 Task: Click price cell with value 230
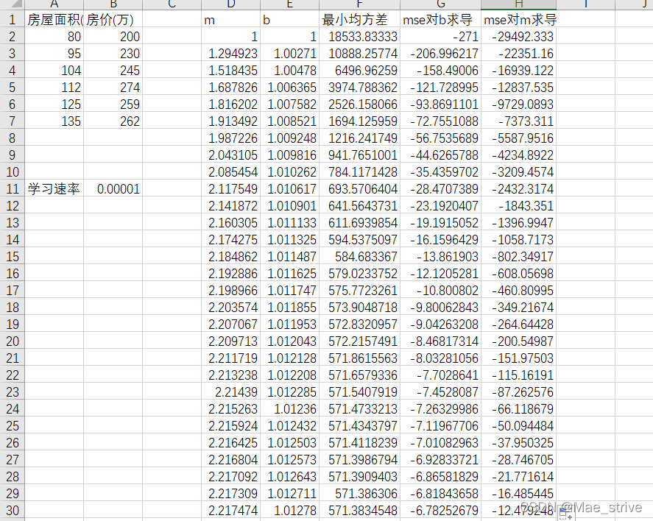[113, 54]
